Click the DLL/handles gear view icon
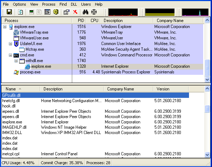 pyautogui.click(x=56, y=12)
